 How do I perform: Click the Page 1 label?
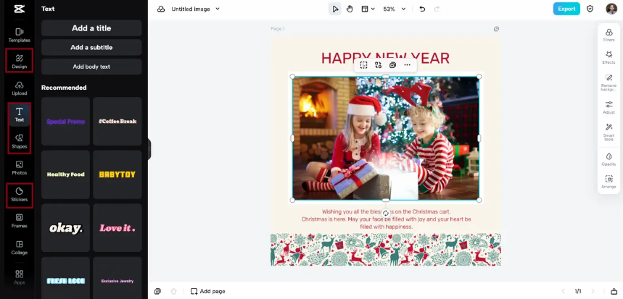click(277, 28)
